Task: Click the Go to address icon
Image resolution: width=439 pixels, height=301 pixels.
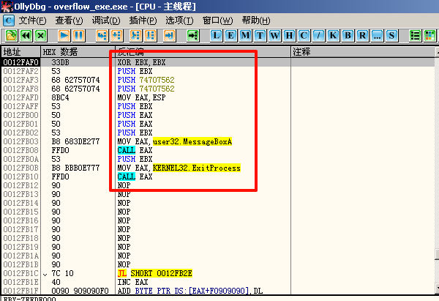Action: 193,36
